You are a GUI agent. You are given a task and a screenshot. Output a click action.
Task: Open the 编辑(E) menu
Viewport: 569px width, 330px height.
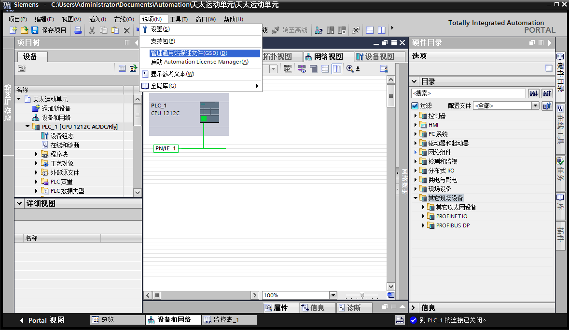click(x=44, y=19)
